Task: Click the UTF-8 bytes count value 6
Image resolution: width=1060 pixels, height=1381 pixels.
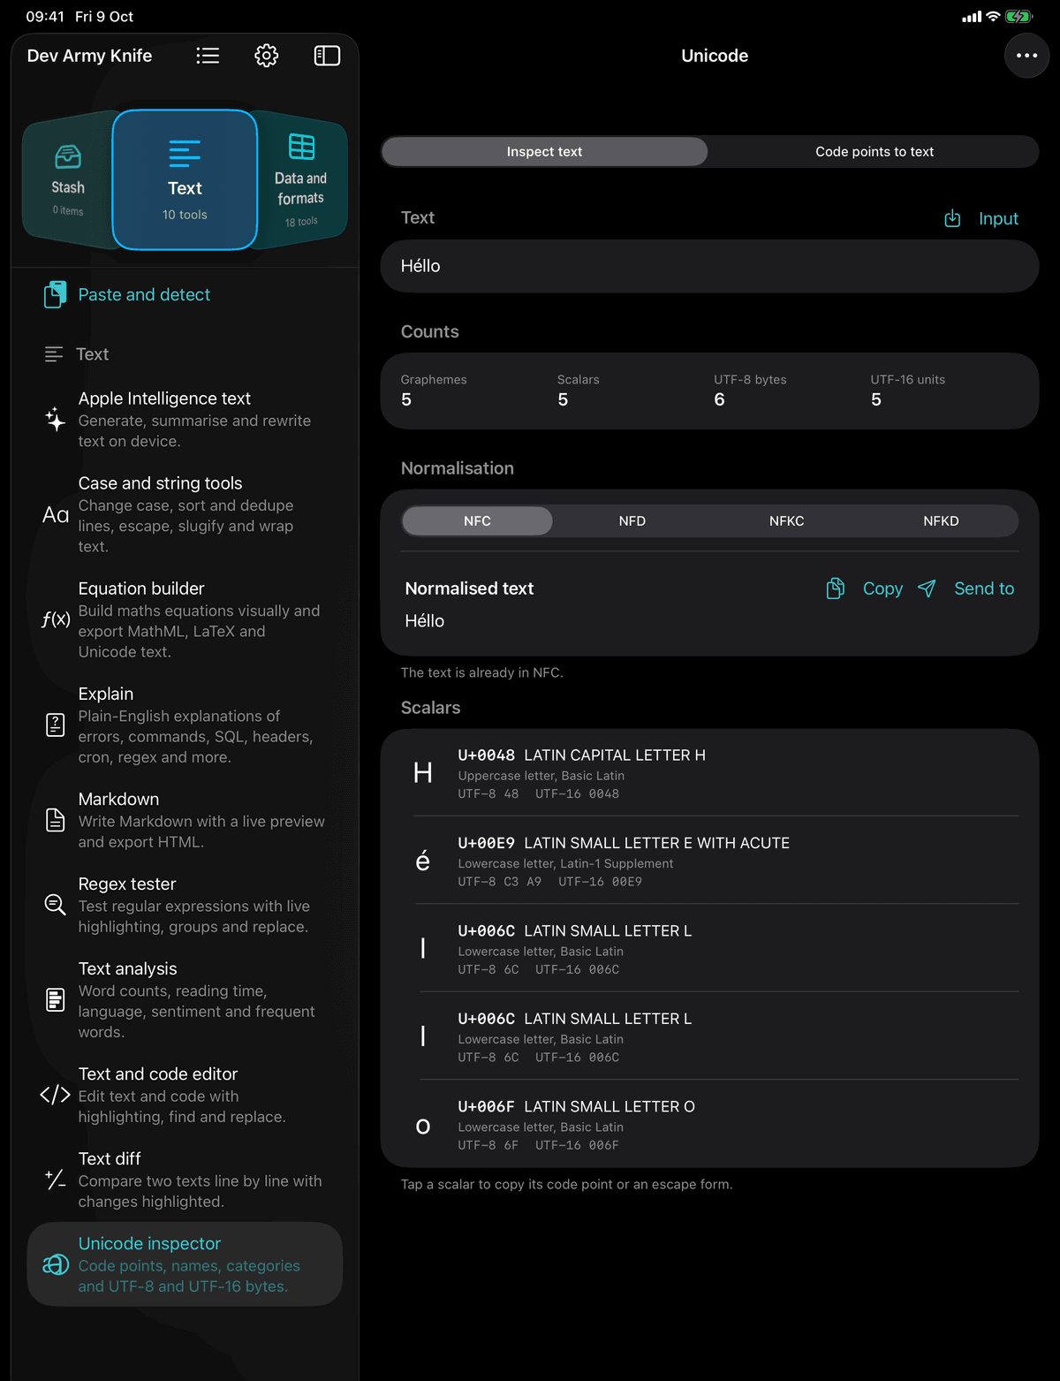Action: click(719, 399)
